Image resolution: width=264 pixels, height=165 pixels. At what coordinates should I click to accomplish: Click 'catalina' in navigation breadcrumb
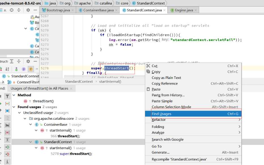105,3
